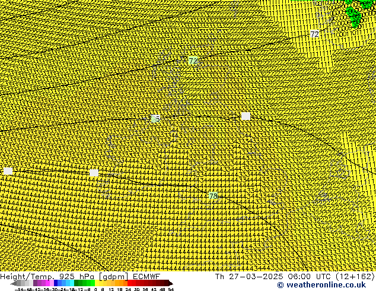Click the dark brown right arrow end of the color scale
376x291 pixels.
tap(171, 284)
